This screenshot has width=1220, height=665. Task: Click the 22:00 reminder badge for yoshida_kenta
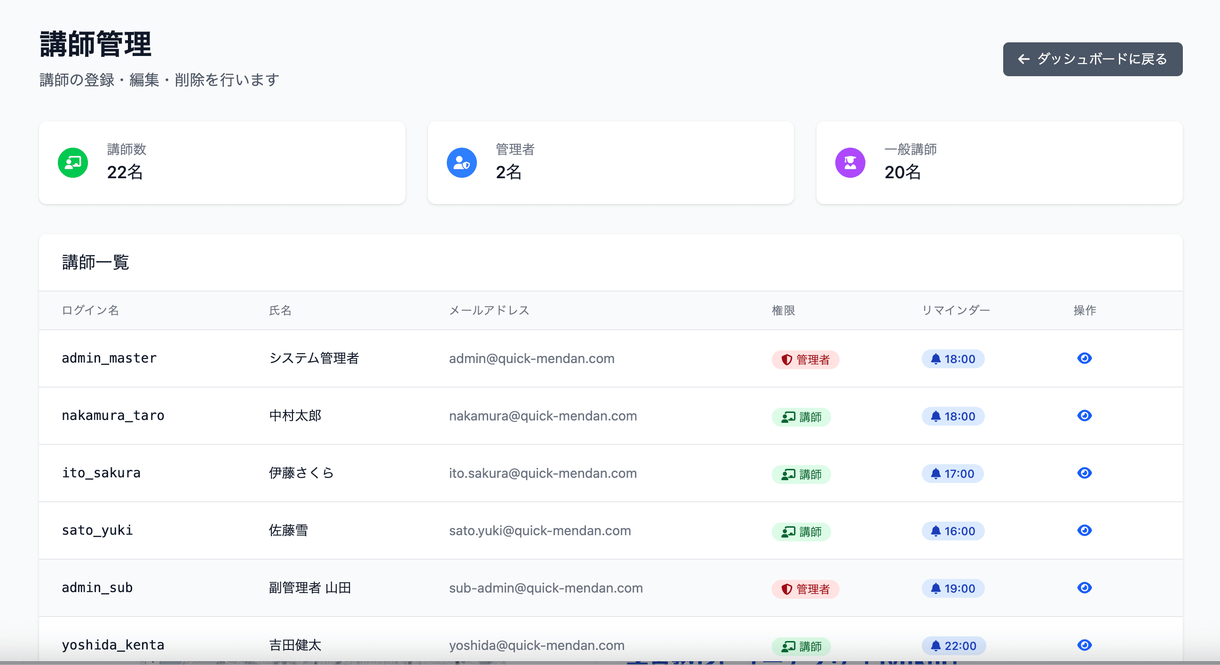(953, 646)
